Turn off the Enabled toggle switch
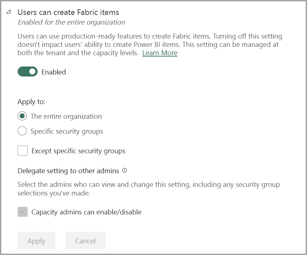The width and height of the screenshot is (307, 255). pyautogui.click(x=28, y=72)
